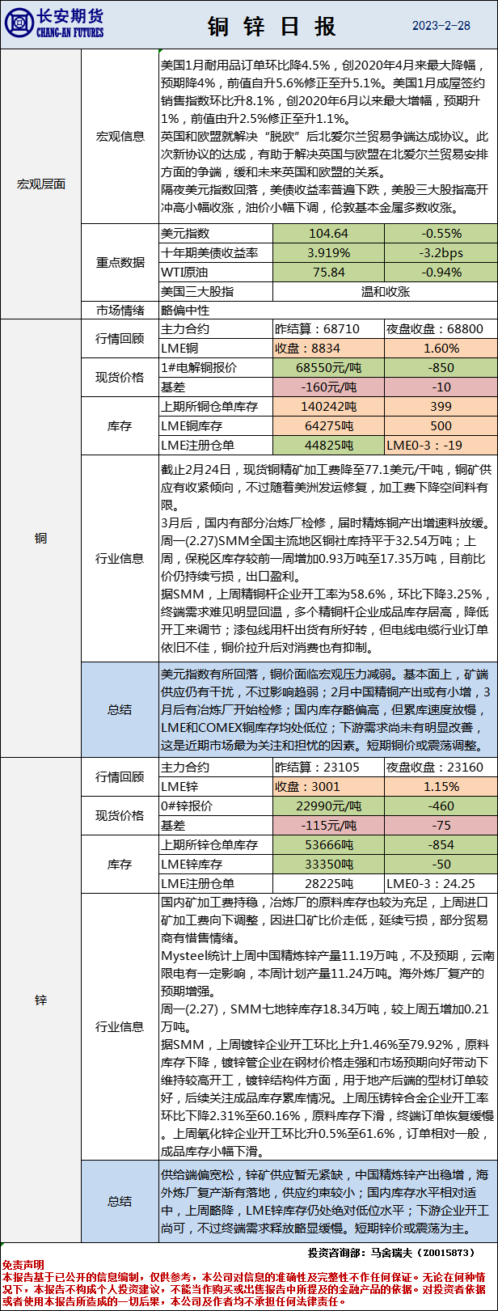498x1311 pixels.
Task: Click the LME0-3：24.25 cell
Action: coord(441,884)
